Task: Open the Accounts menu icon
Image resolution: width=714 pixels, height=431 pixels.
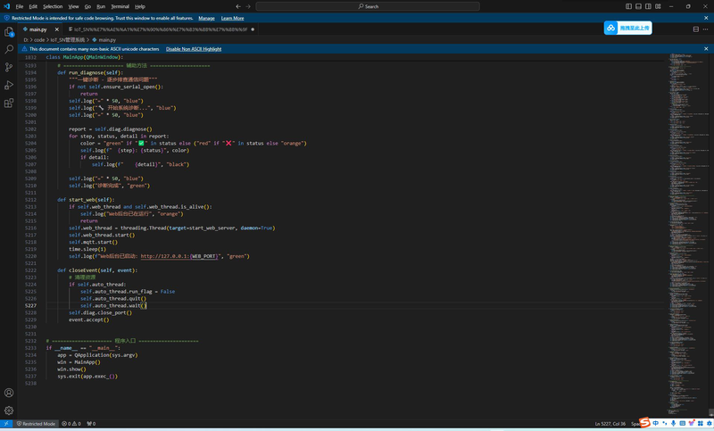Action: pyautogui.click(x=9, y=393)
